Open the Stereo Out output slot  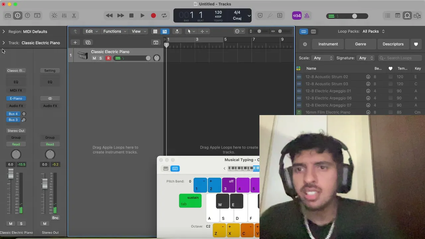coord(16,131)
